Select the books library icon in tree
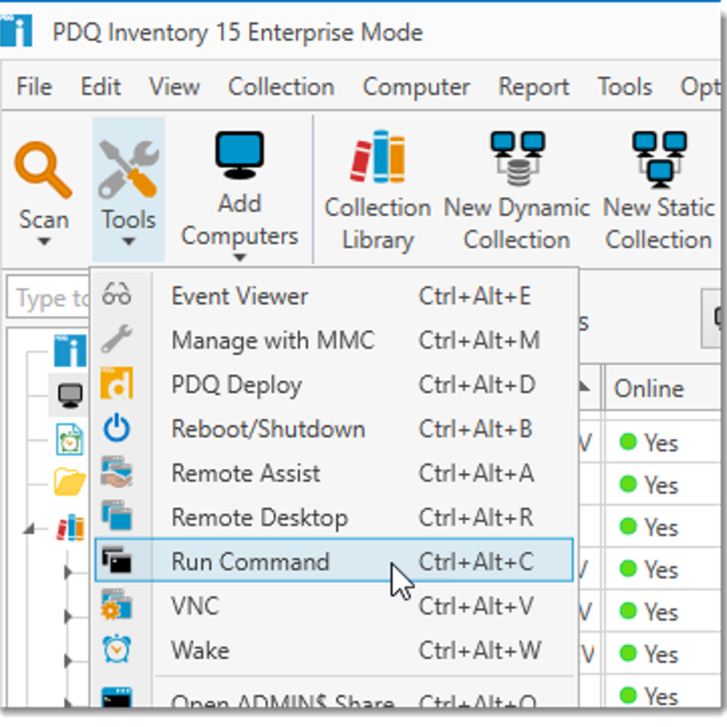The width and height of the screenshot is (727, 727). 71,528
